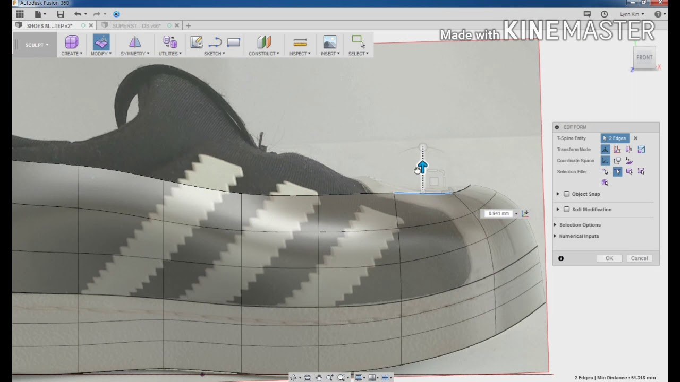Switch to the SUPERST...DS v66 tab
680x382 pixels.
tap(137, 25)
